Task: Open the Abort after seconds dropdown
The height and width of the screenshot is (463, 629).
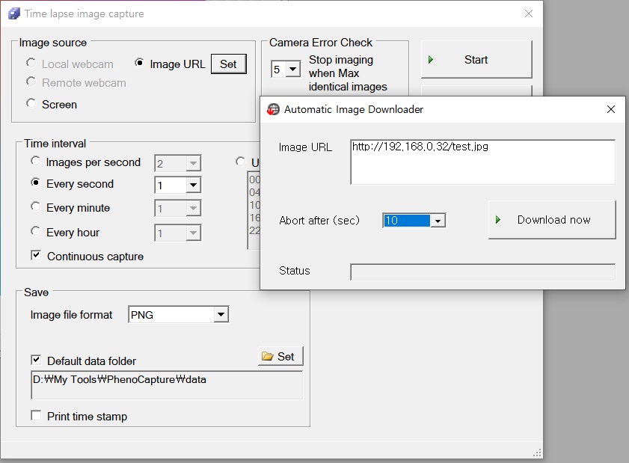Action: (x=438, y=221)
